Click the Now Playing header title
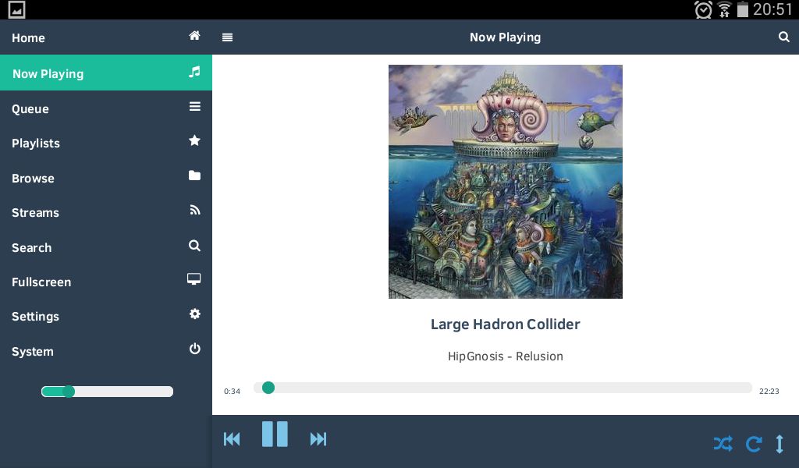Screen dimensions: 799x468 [x=505, y=37]
